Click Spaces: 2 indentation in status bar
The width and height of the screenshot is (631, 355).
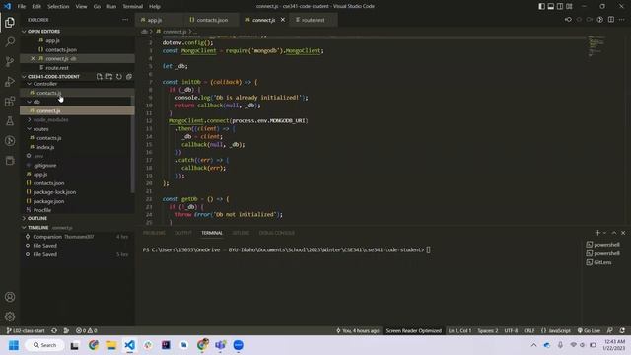pyautogui.click(x=488, y=330)
